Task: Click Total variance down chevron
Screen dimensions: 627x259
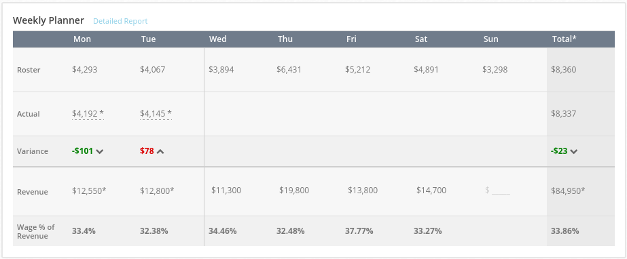Action: [574, 151]
